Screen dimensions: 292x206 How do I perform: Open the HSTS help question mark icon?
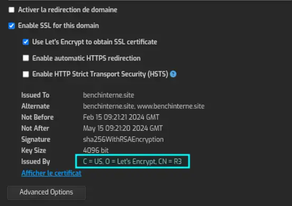pyautogui.click(x=173, y=74)
